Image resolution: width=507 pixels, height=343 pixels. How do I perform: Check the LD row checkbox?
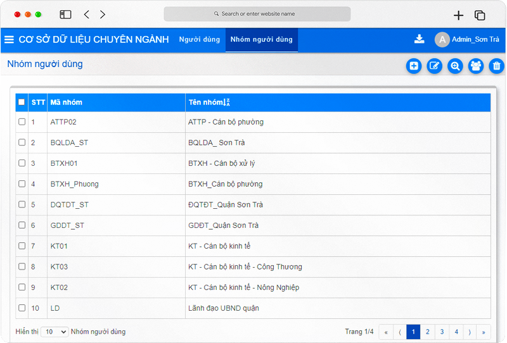[x=22, y=308]
